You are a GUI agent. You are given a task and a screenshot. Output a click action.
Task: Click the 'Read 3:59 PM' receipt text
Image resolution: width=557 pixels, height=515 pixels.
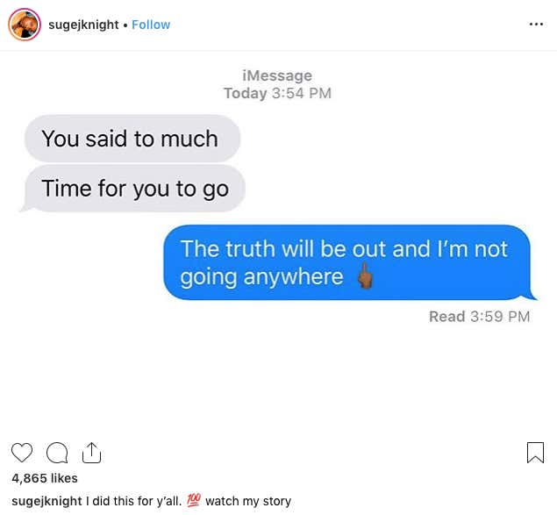(x=479, y=317)
